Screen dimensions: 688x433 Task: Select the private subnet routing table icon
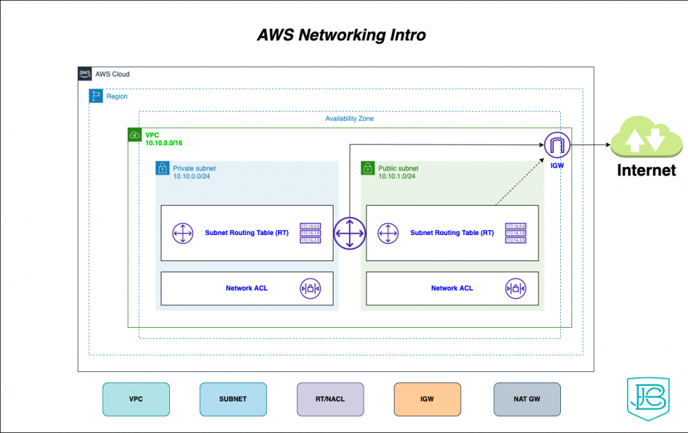[182, 233]
